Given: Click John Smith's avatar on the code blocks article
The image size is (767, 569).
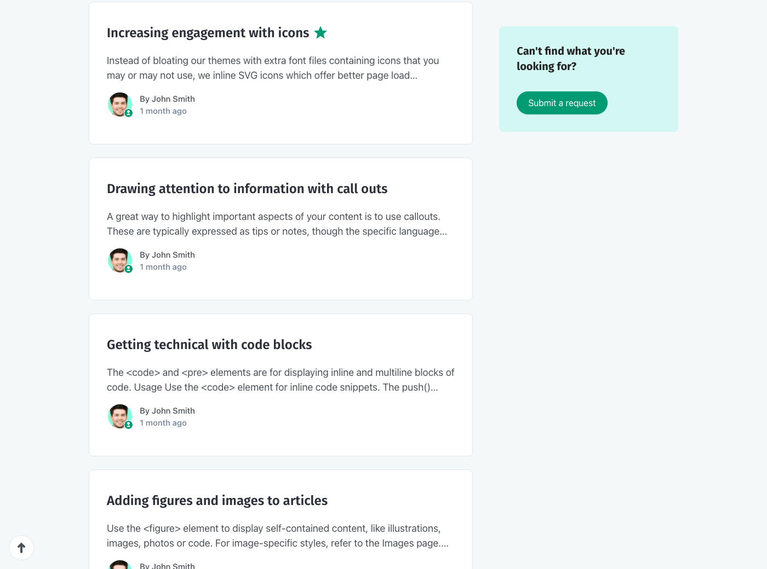Looking at the screenshot, I should (119, 416).
